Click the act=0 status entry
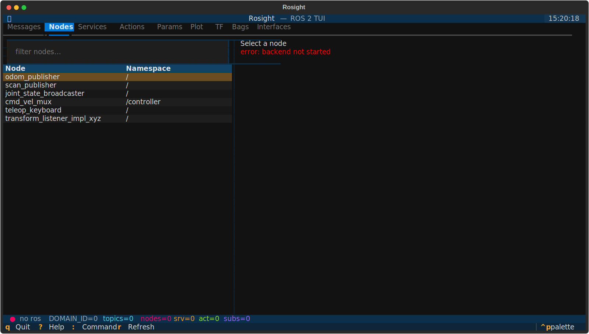589x334 pixels. pos(209,319)
